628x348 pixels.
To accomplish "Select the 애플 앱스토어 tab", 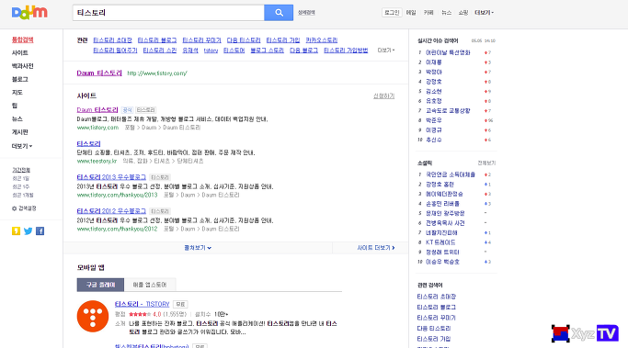I will click(150, 285).
